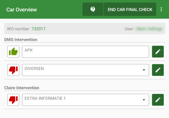This screenshot has width=169, height=118.
Task: Click pencil icon beside EXTRA INFORMATIE 1
Action: click(x=158, y=100)
